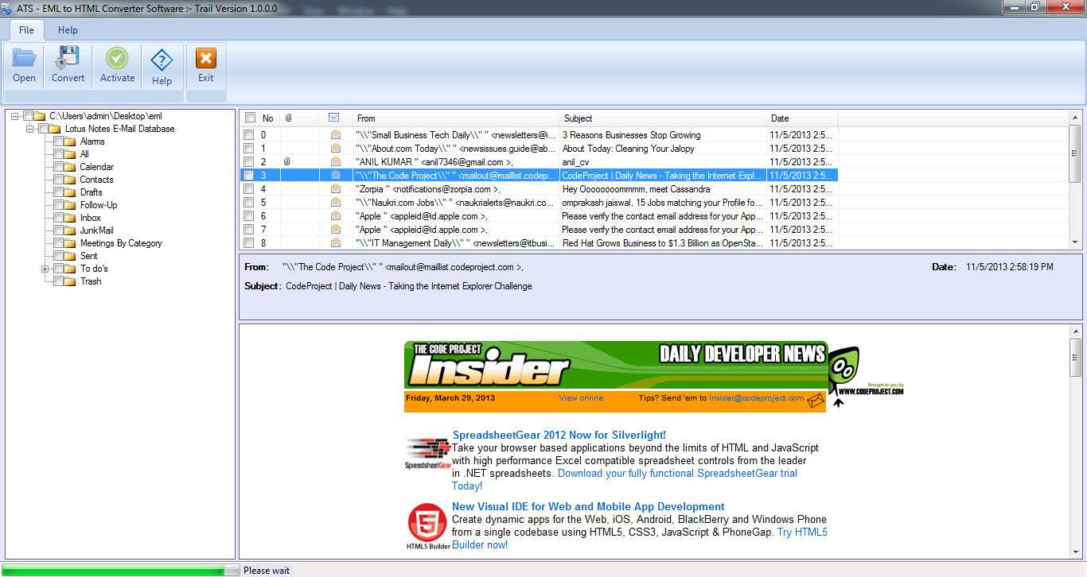Screen dimensions: 1087x577
Task: Select the '3 Reasons Businesses Stop Growing' email
Action: click(x=632, y=135)
